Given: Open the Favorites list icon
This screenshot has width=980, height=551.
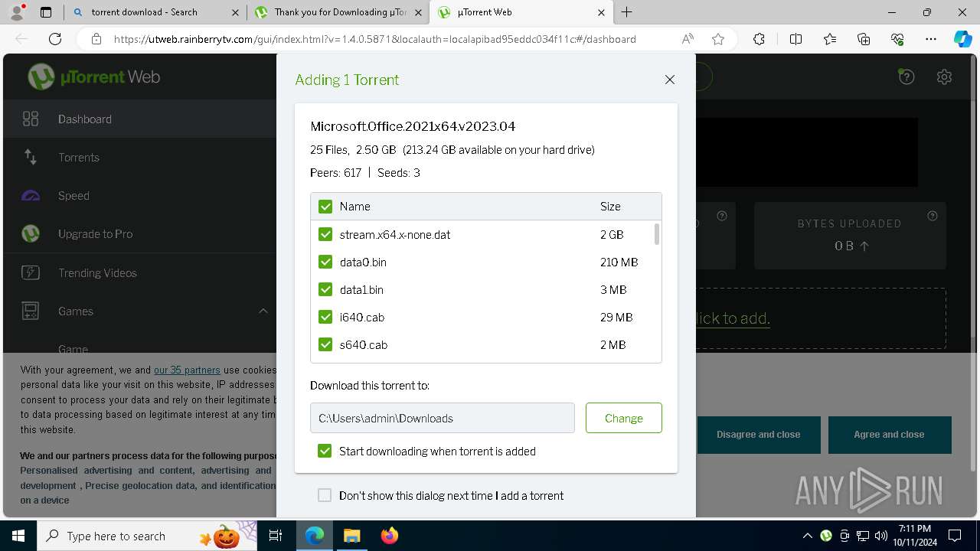Looking at the screenshot, I should [x=830, y=39].
